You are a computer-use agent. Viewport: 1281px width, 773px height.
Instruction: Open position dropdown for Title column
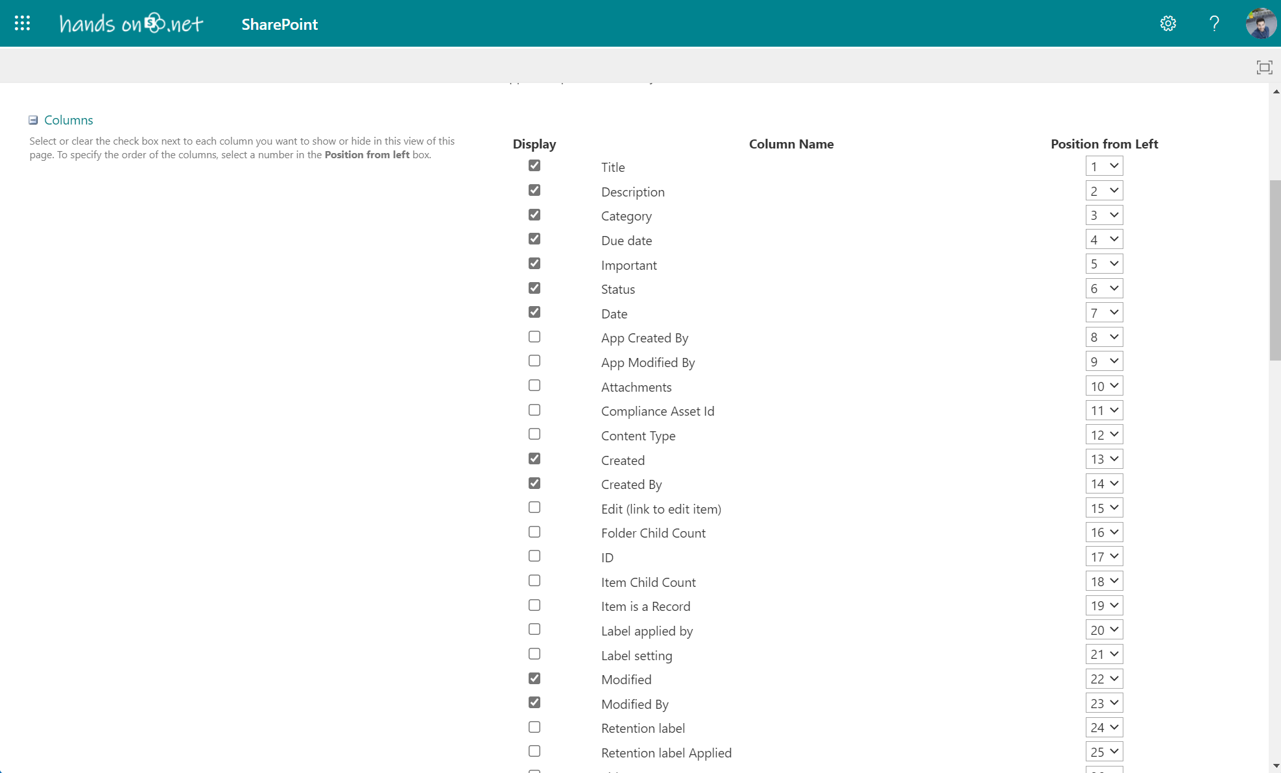click(1104, 166)
